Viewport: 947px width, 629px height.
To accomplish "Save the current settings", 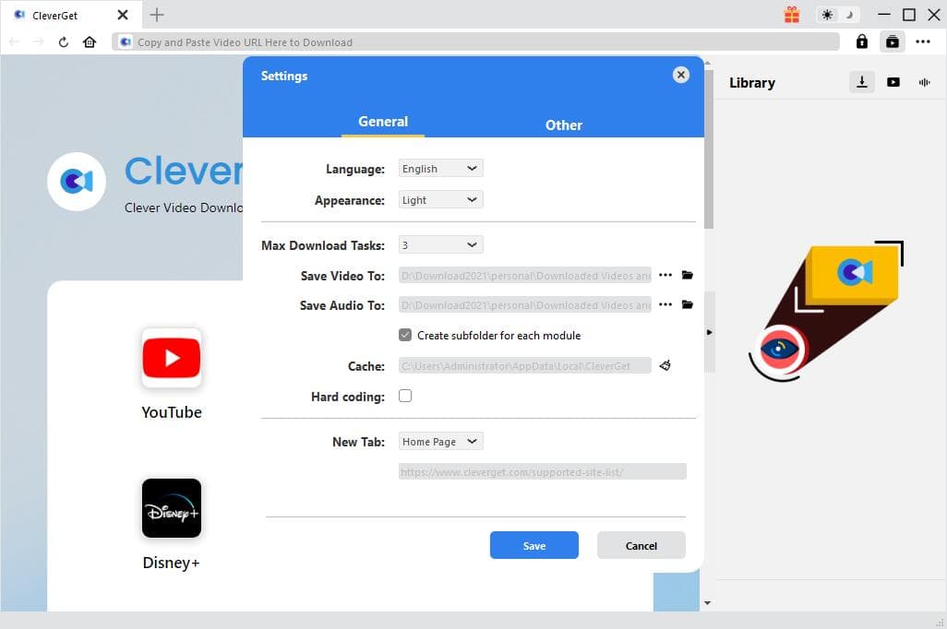I will 533,545.
